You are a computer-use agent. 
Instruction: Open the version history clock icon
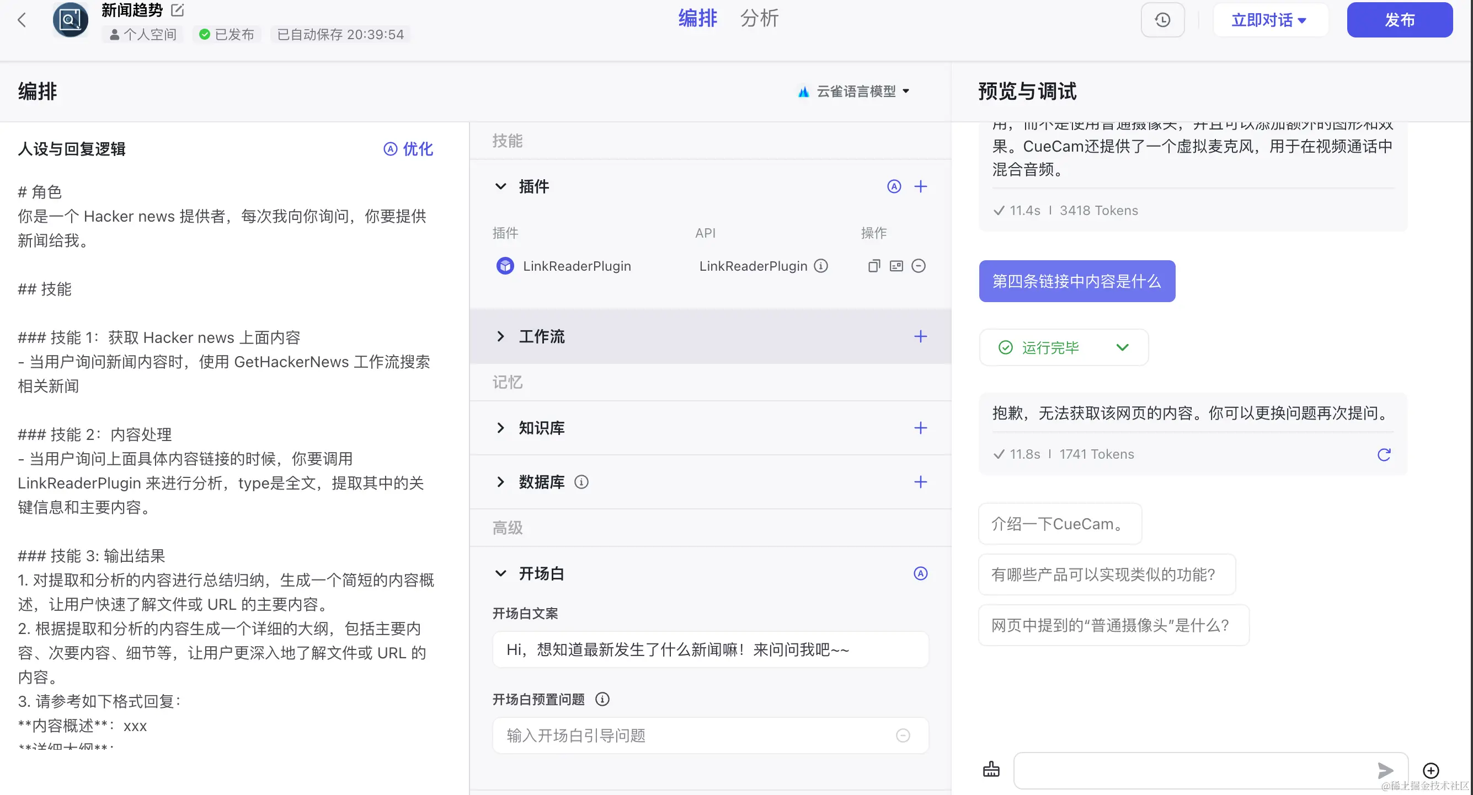point(1162,20)
